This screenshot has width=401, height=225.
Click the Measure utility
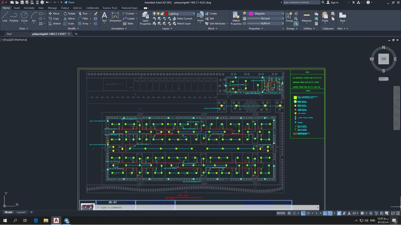(x=307, y=17)
